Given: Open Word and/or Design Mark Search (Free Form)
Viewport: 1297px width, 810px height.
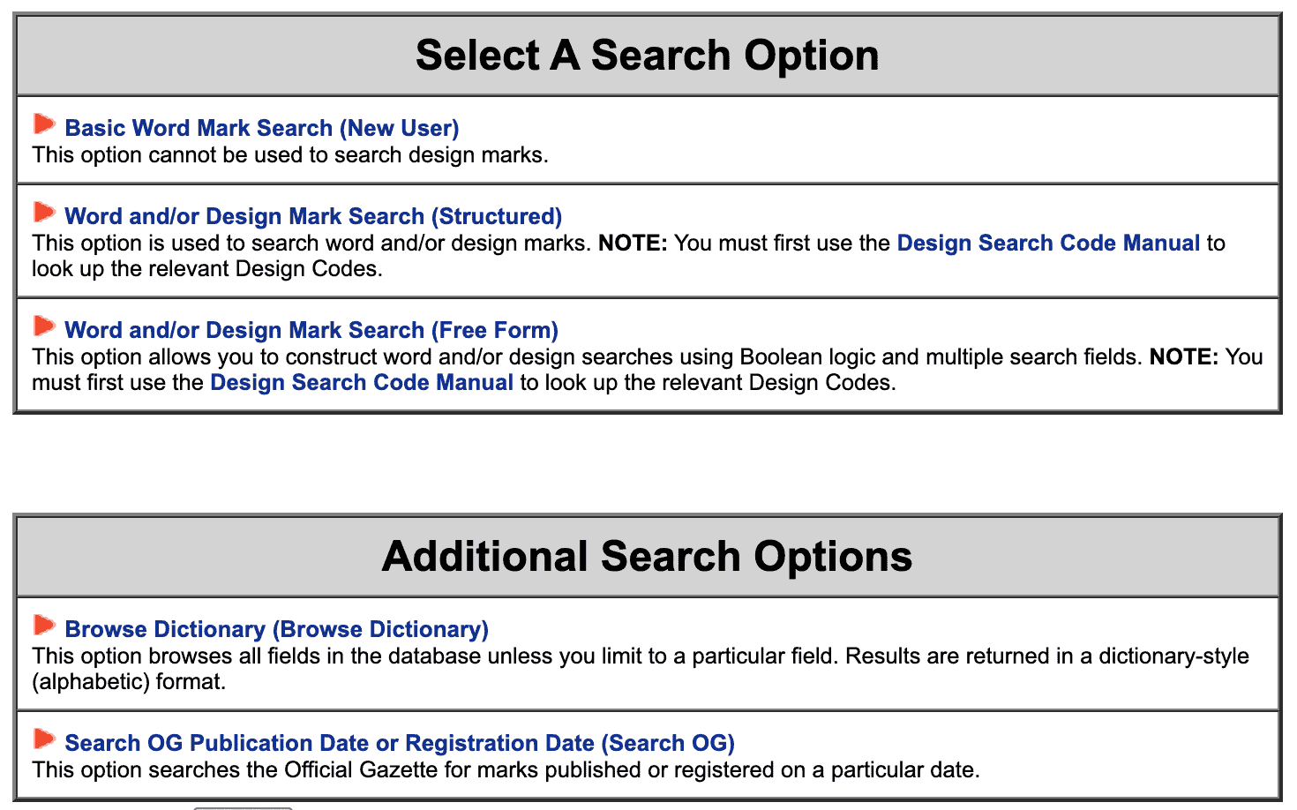Looking at the screenshot, I should (x=311, y=330).
